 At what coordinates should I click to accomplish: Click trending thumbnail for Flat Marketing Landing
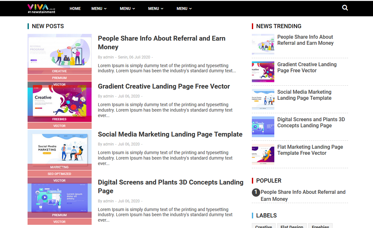tap(263, 154)
